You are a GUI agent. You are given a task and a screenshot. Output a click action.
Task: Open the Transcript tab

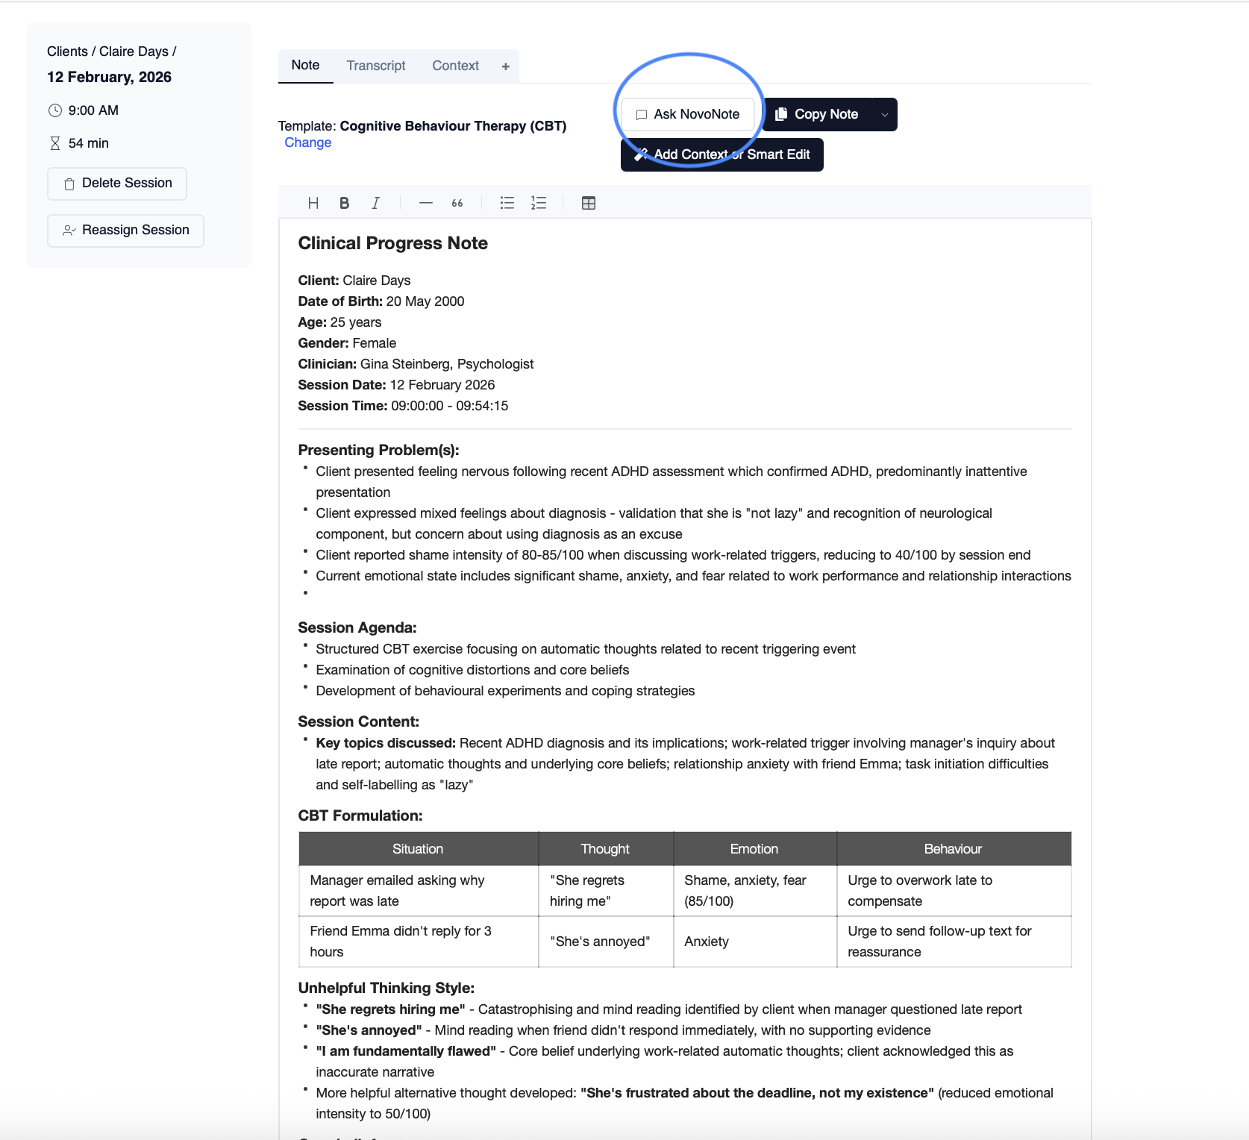(x=376, y=66)
